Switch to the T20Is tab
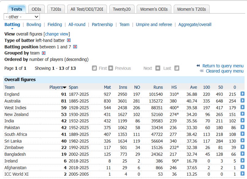This screenshot has height=179, width=247. [56, 9]
